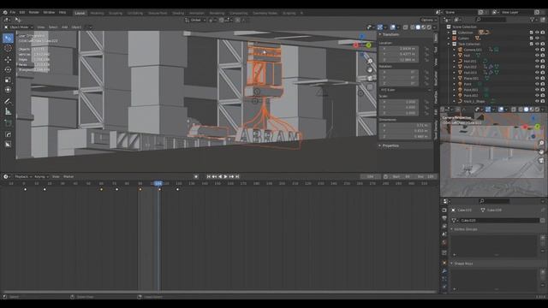This screenshot has width=548, height=308.
Task: Toggle visibility of Hull.001
Action: [x=537, y=61]
